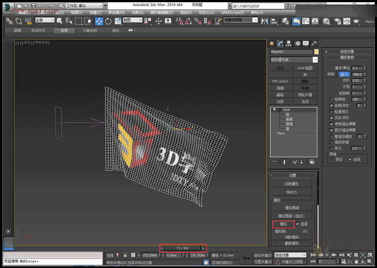Select the 顶点 radio button under 焊接
The height and width of the screenshot is (268, 377).
332,159
